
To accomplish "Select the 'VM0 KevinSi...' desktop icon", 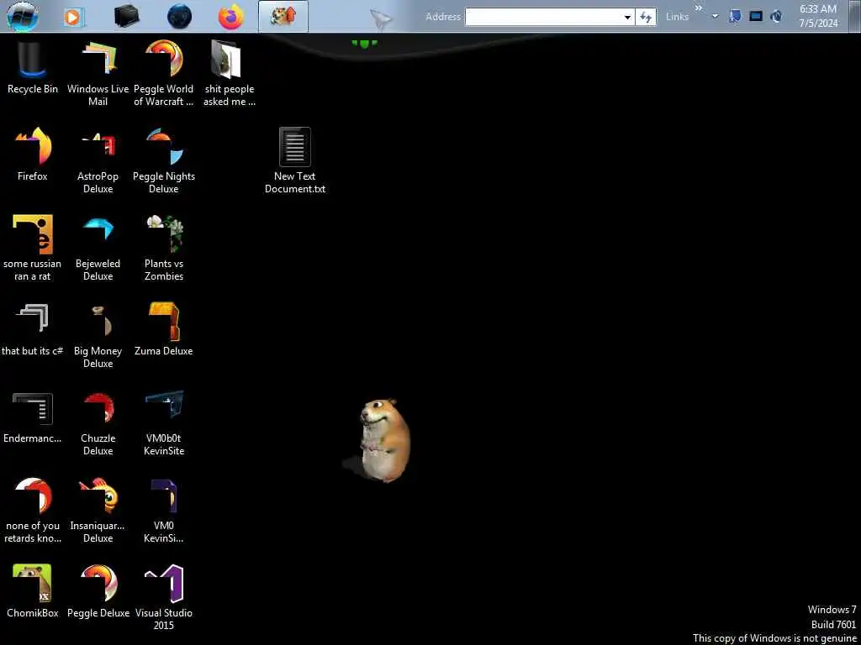I will click(x=164, y=511).
